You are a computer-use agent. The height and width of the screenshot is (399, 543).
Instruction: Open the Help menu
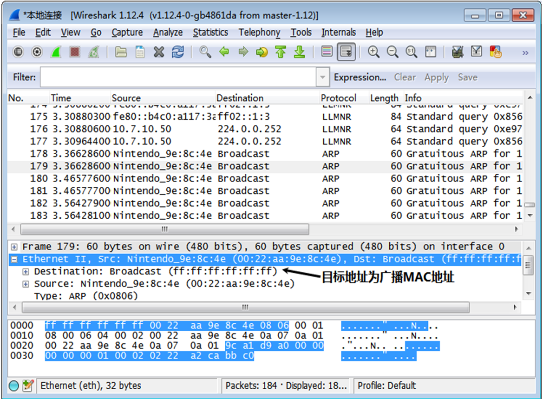pos(374,32)
